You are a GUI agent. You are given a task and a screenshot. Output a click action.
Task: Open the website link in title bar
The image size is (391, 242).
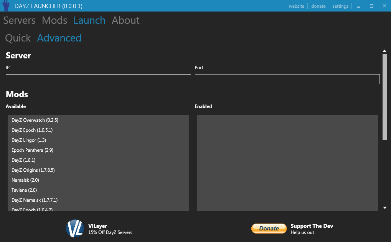[x=297, y=6]
